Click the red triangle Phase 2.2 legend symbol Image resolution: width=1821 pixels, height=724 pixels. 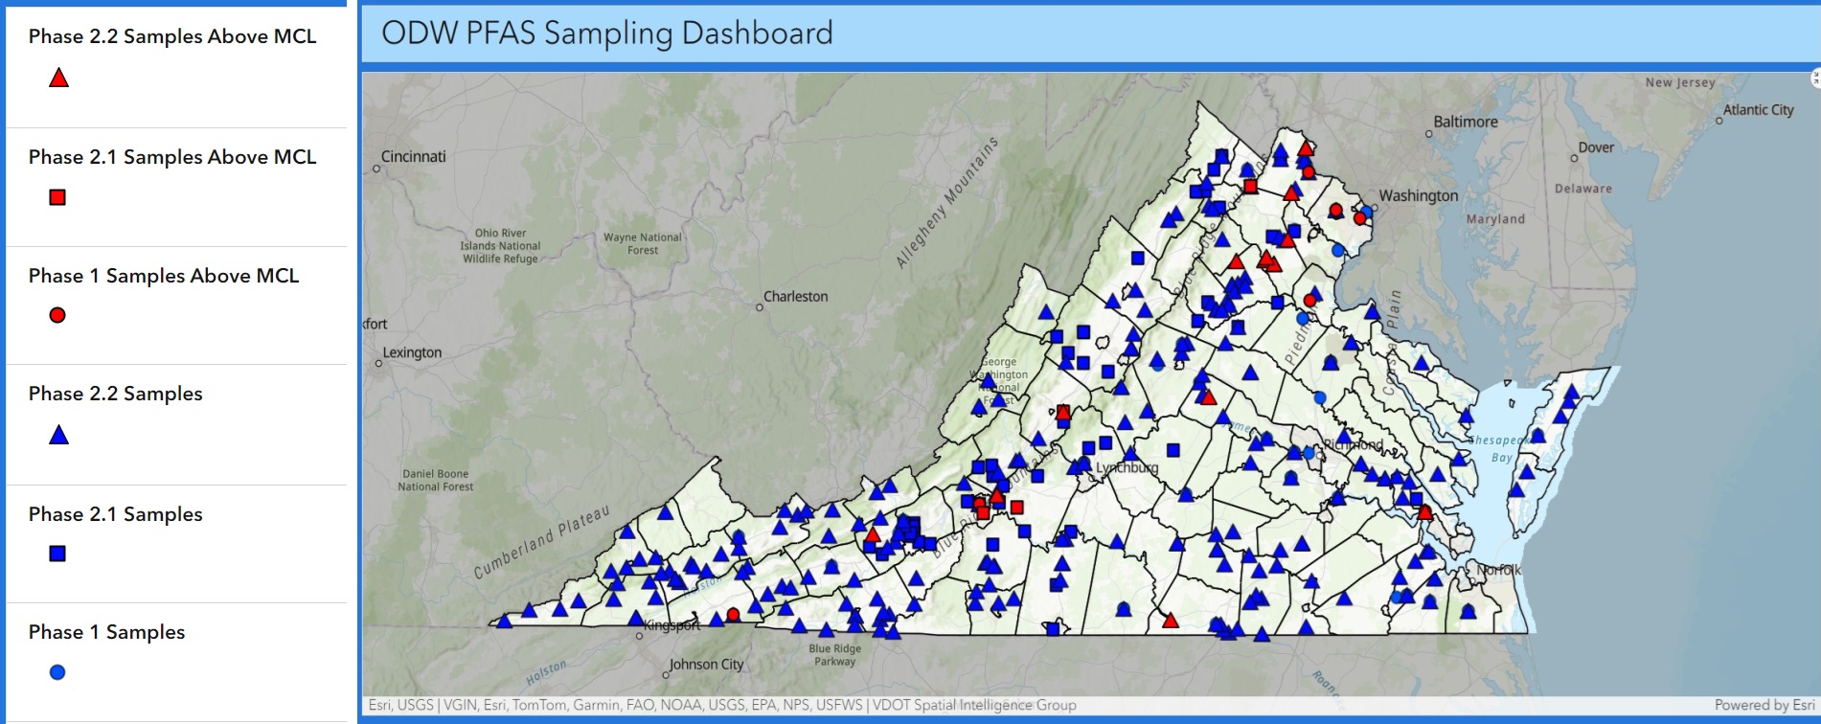click(x=58, y=79)
